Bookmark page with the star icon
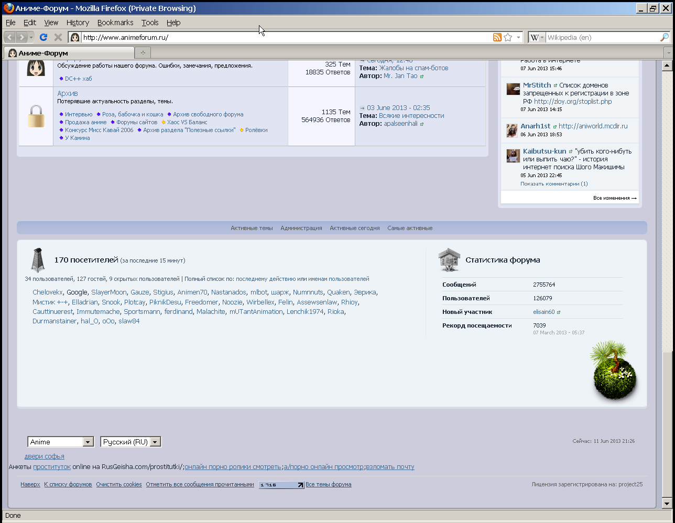This screenshot has width=675, height=523. point(508,37)
